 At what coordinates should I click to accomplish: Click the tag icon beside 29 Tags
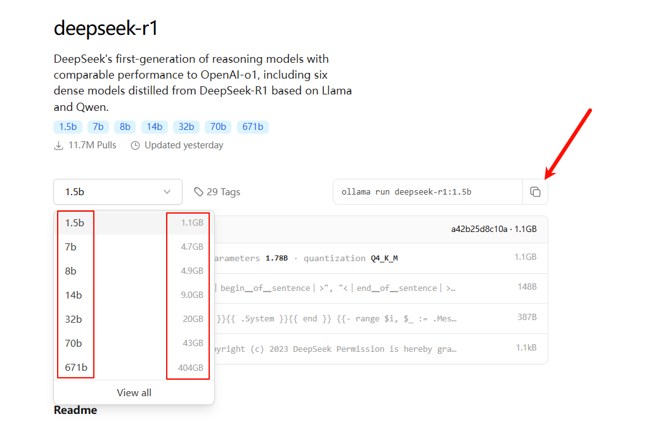(198, 192)
